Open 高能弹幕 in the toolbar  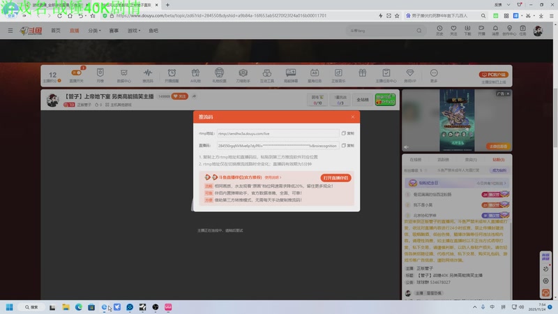(291, 75)
